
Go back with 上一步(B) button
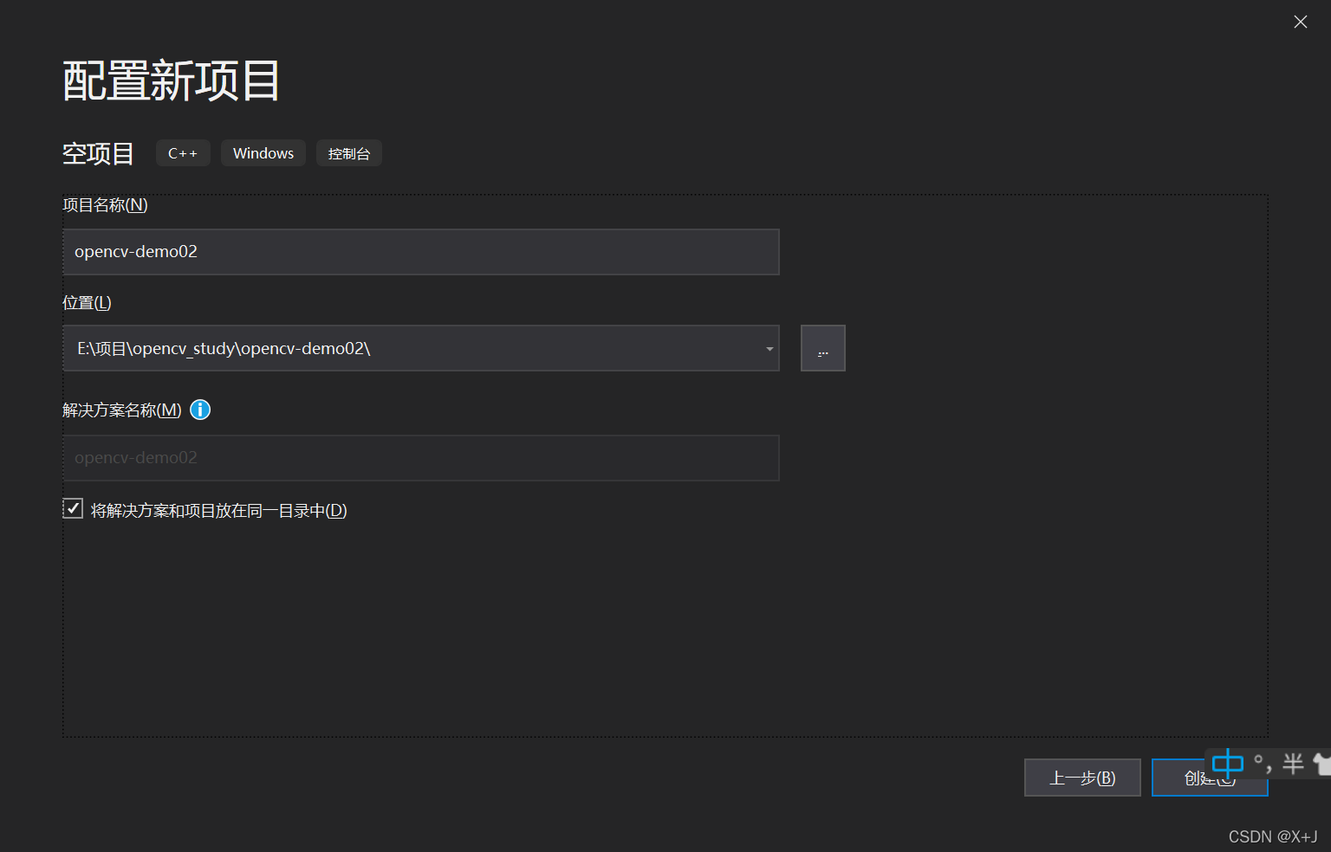point(1082,778)
